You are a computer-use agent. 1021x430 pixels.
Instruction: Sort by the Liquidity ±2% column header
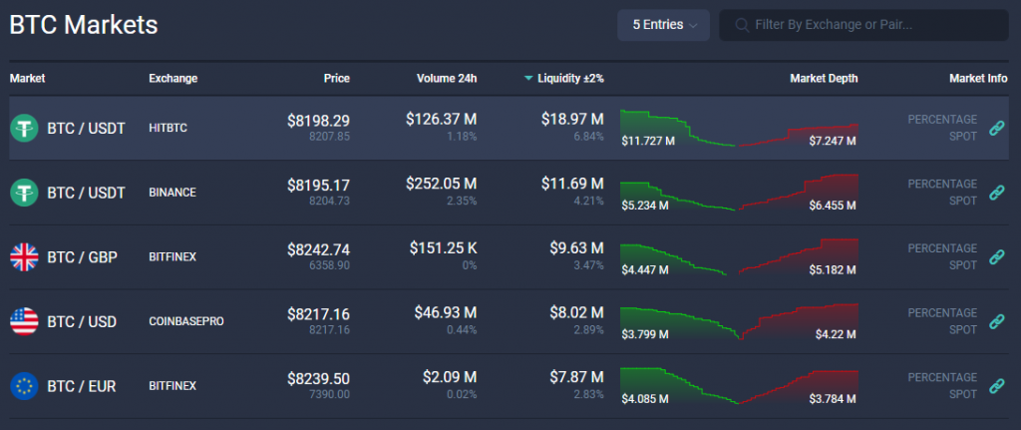point(569,78)
